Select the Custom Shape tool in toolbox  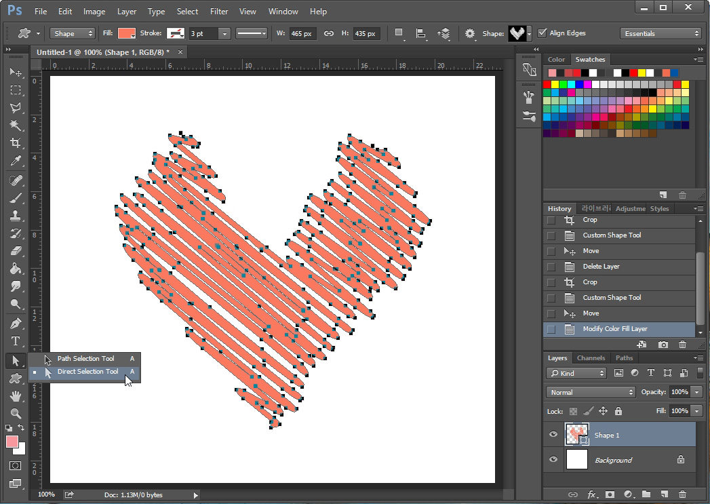(16, 378)
